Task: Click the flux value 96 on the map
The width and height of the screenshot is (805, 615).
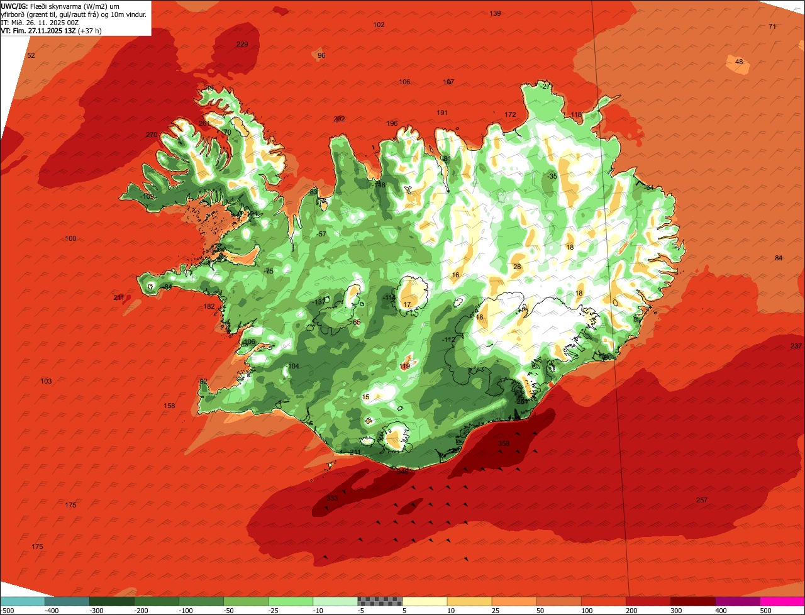Action: click(321, 55)
